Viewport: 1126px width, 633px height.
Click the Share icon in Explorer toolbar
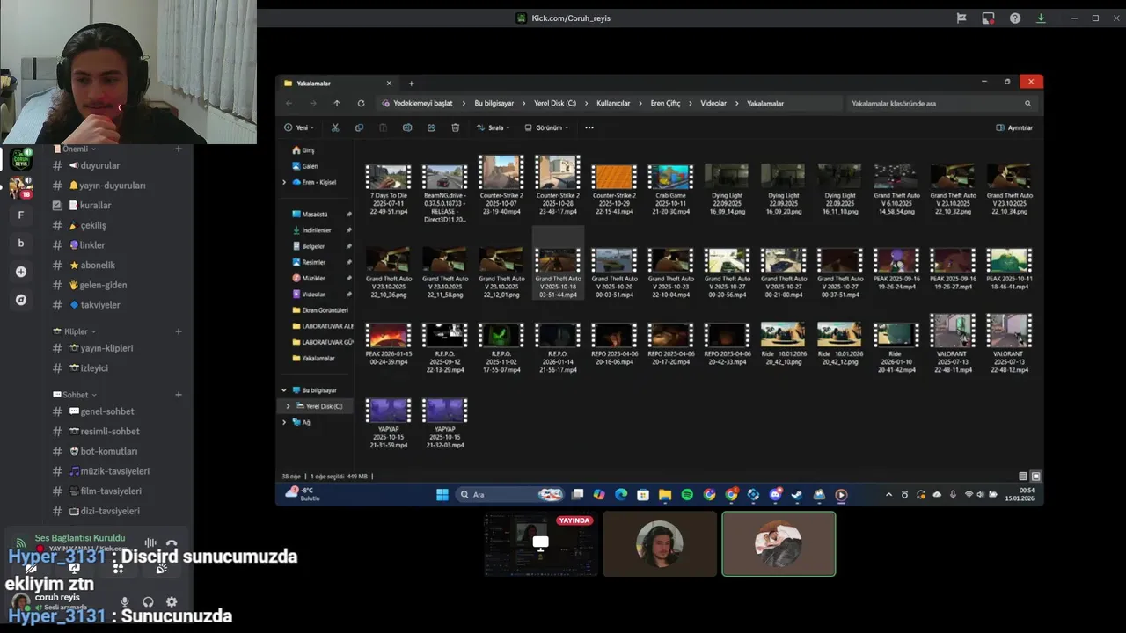click(x=431, y=127)
